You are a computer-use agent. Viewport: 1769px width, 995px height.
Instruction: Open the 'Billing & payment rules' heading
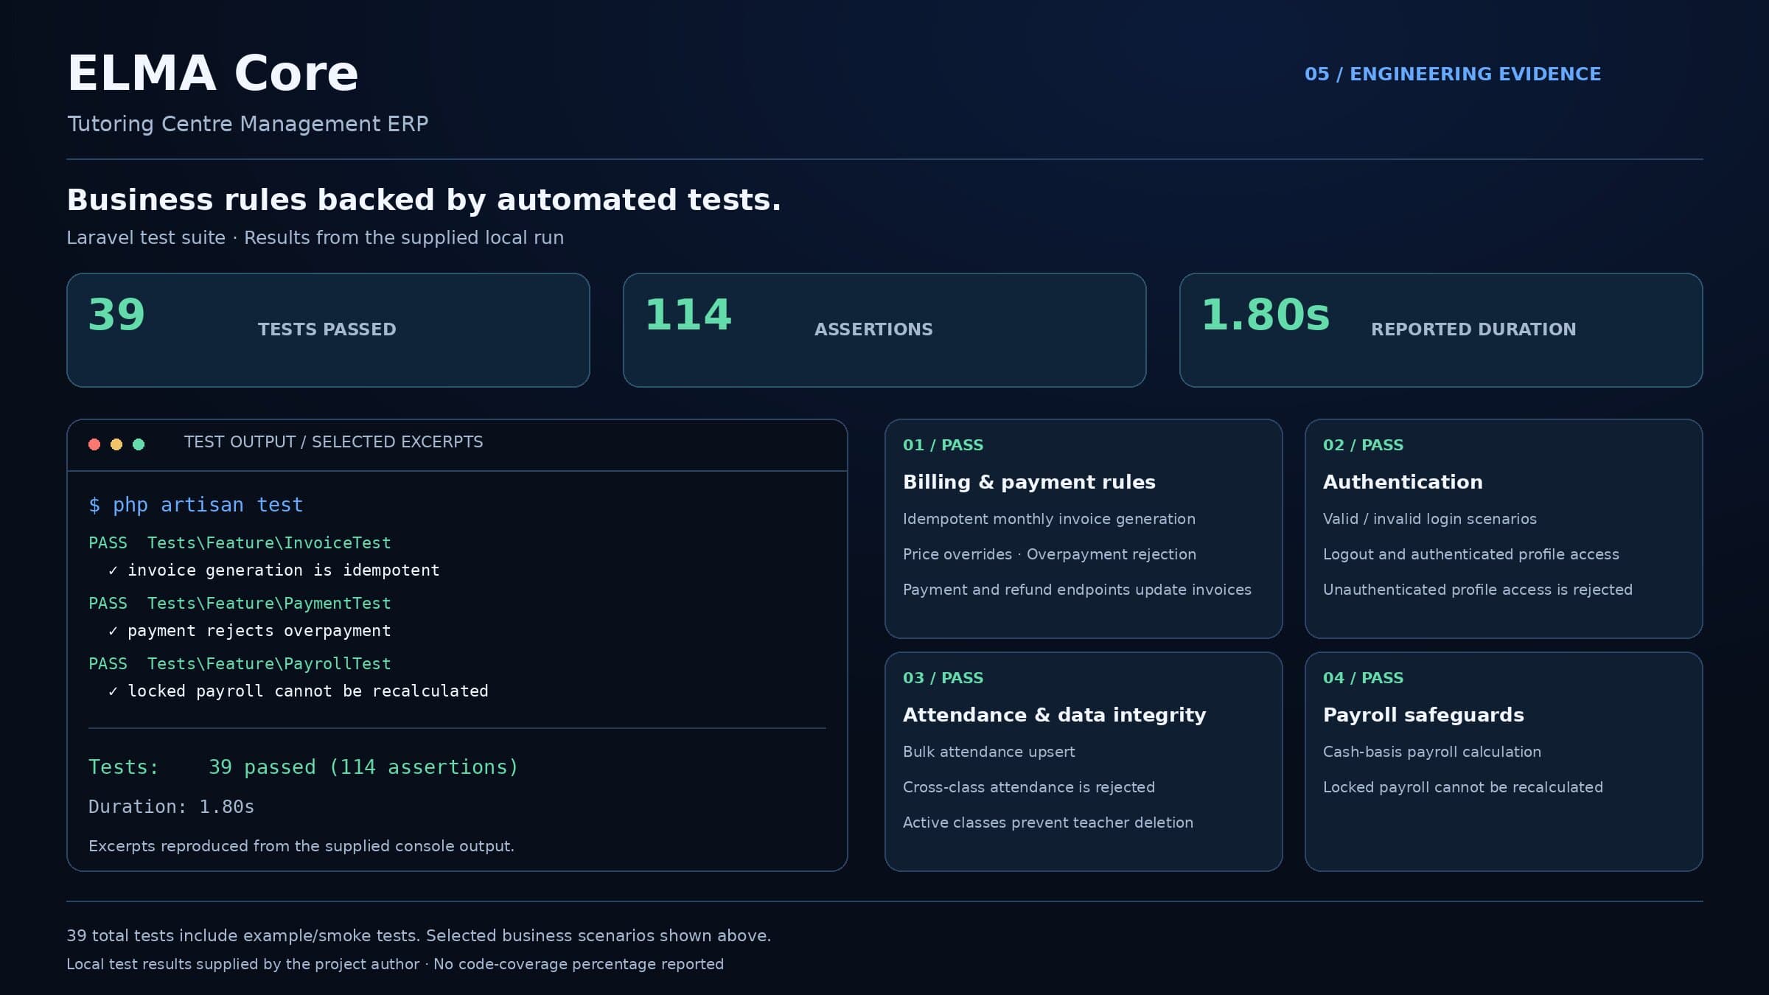click(x=1029, y=482)
